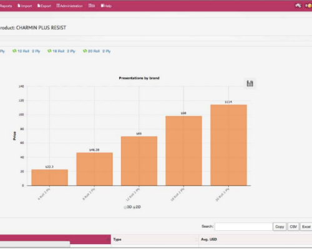
Task: Select the 3D chart radio option
Action: tap(125, 207)
